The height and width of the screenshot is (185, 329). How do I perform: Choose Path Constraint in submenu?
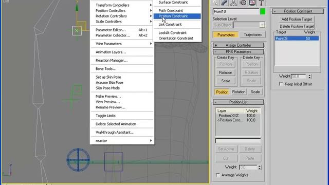pos(177,10)
